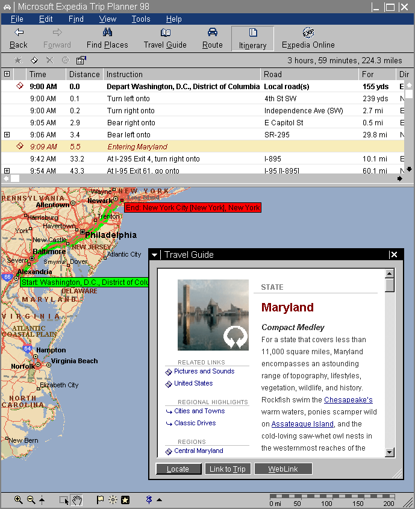Viewport: 415px width, 509px height.
Task: Click itinerary vertical scrollbar down arrow
Action: [x=409, y=169]
